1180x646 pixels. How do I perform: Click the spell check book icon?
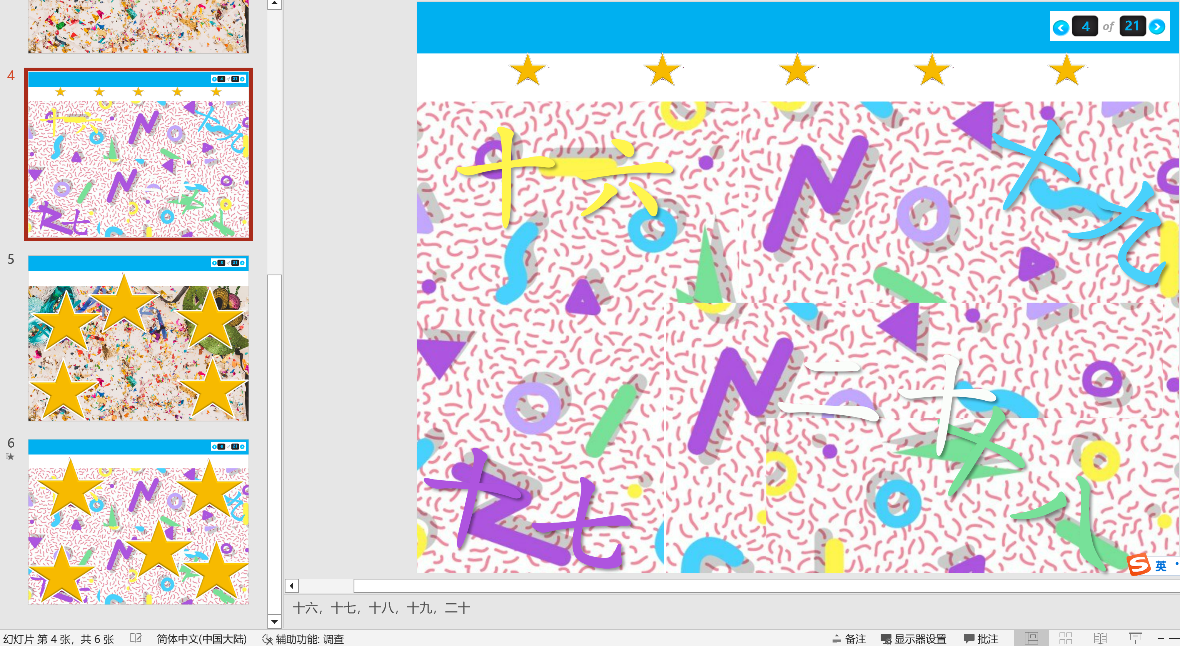pos(135,638)
